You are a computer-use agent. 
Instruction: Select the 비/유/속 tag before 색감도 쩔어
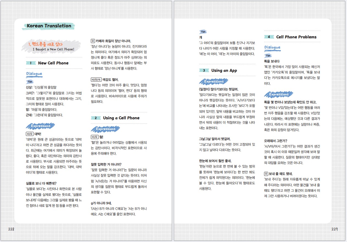[96, 80]
